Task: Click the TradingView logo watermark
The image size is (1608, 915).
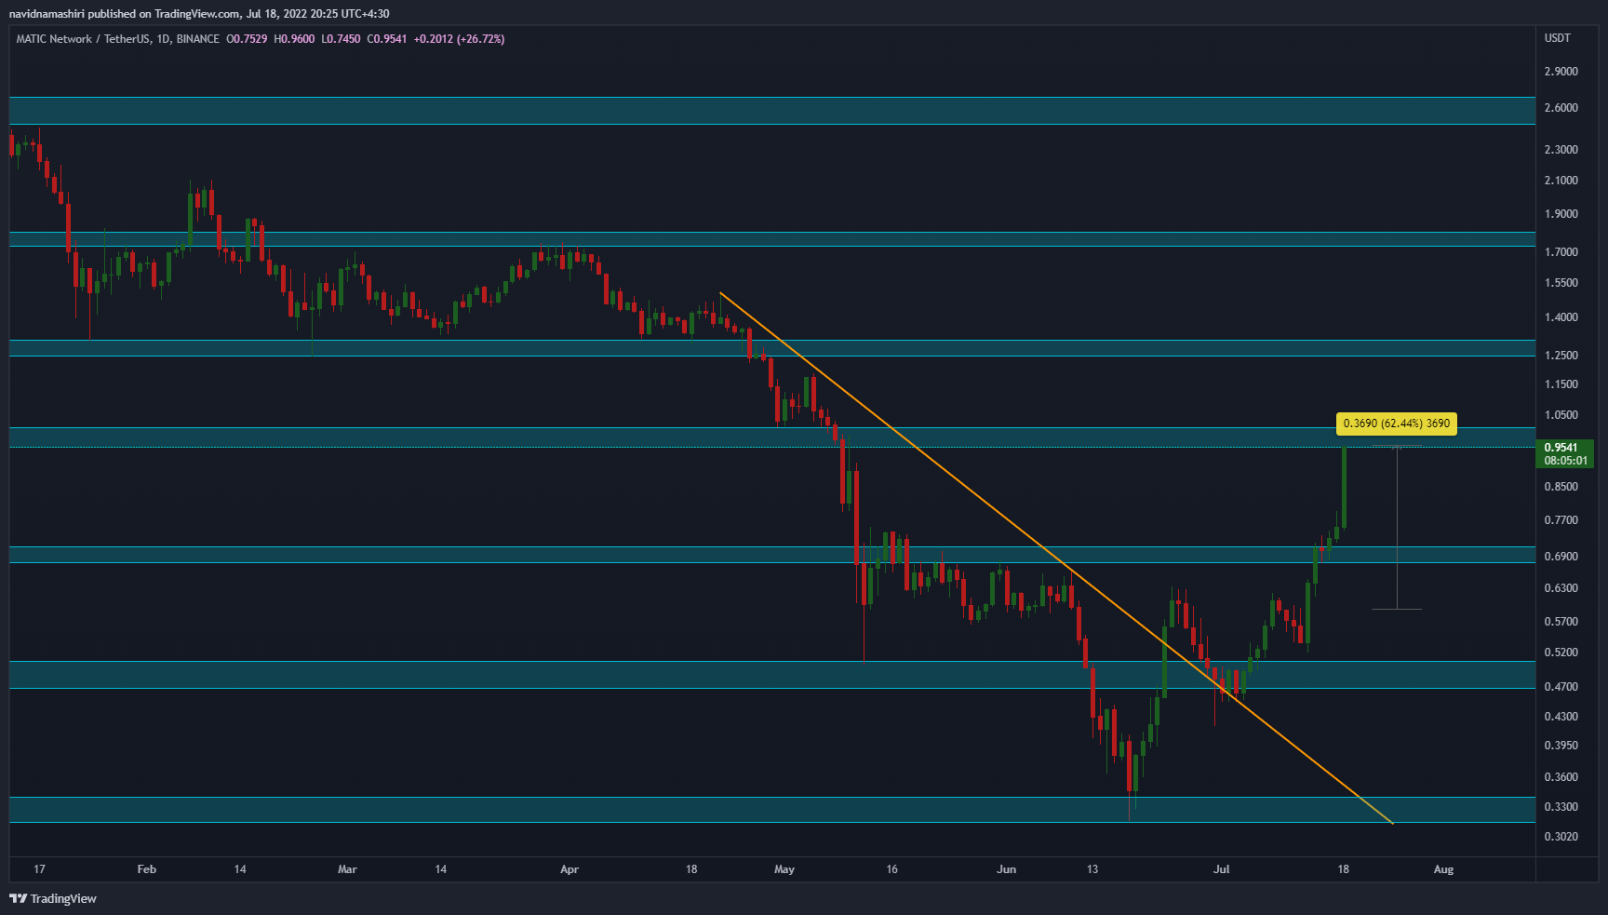Action: [52, 899]
